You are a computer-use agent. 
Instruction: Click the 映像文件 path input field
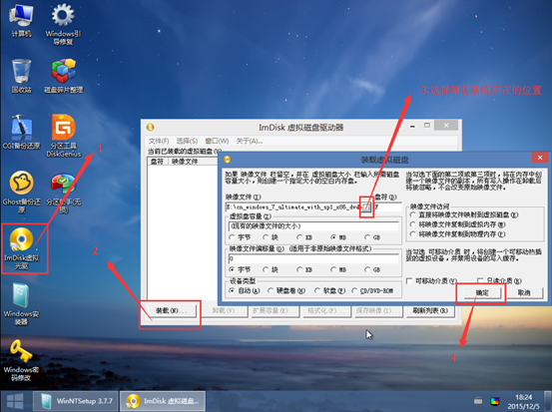tap(293, 206)
